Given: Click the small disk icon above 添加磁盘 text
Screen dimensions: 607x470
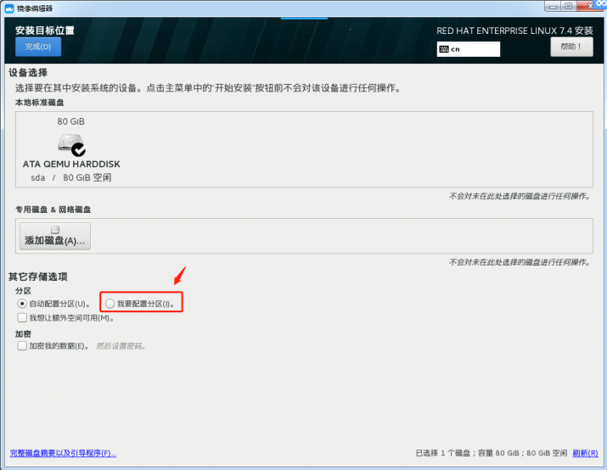Looking at the screenshot, I should click(55, 230).
